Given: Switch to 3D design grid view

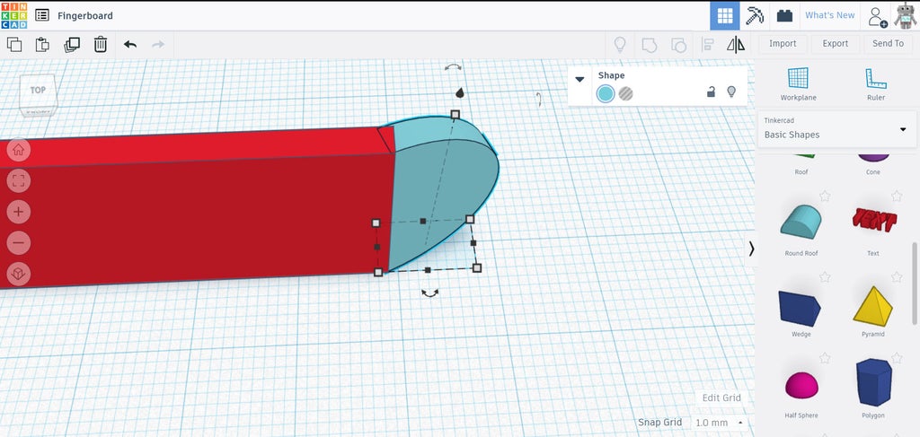Looking at the screenshot, I should (725, 16).
